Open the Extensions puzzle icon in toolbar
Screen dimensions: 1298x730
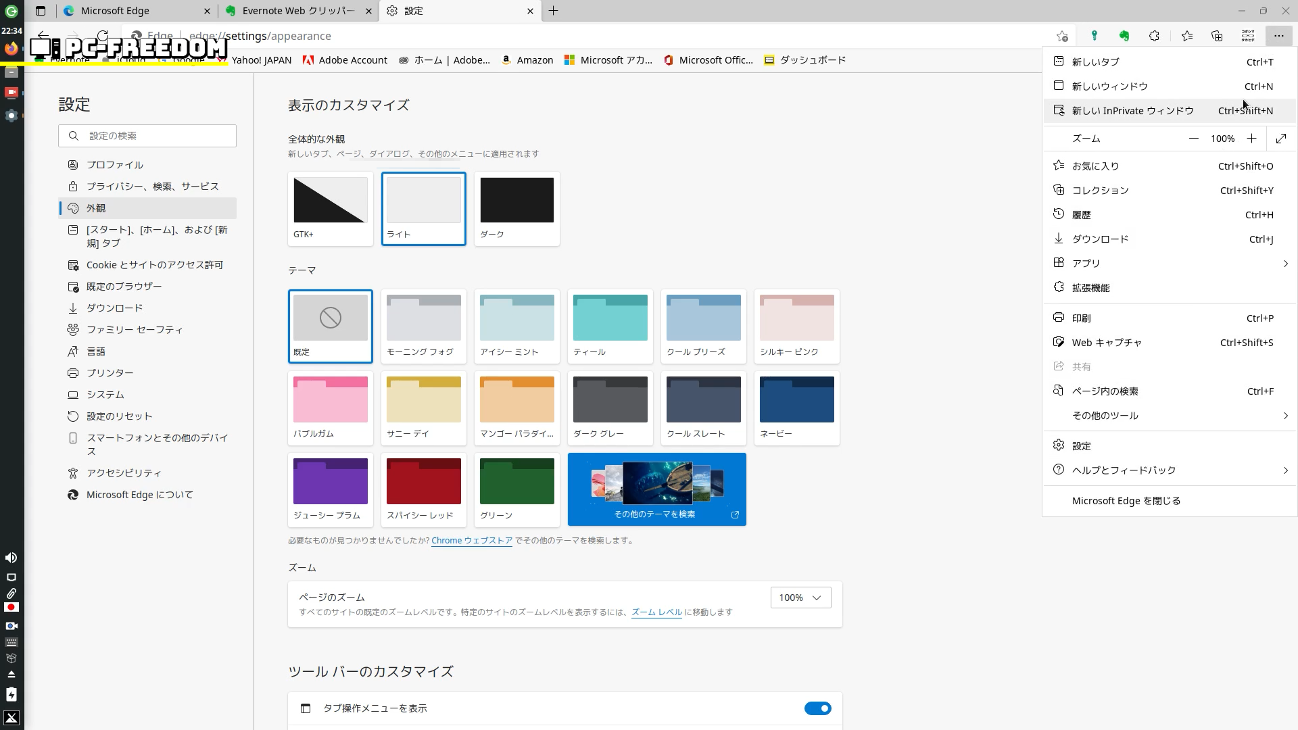1155,36
